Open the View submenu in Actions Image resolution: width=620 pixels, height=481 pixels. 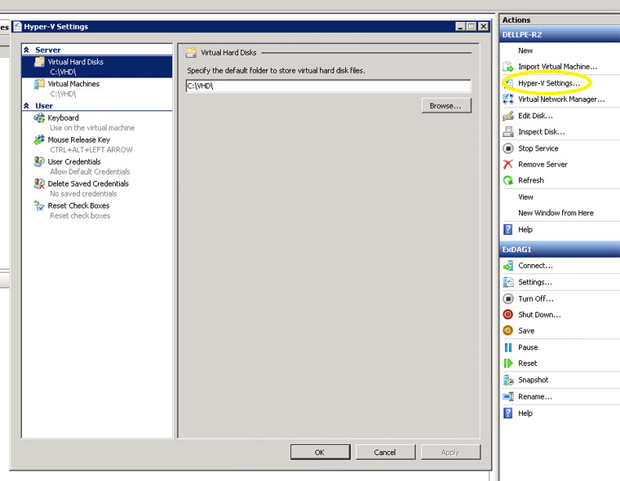525,196
